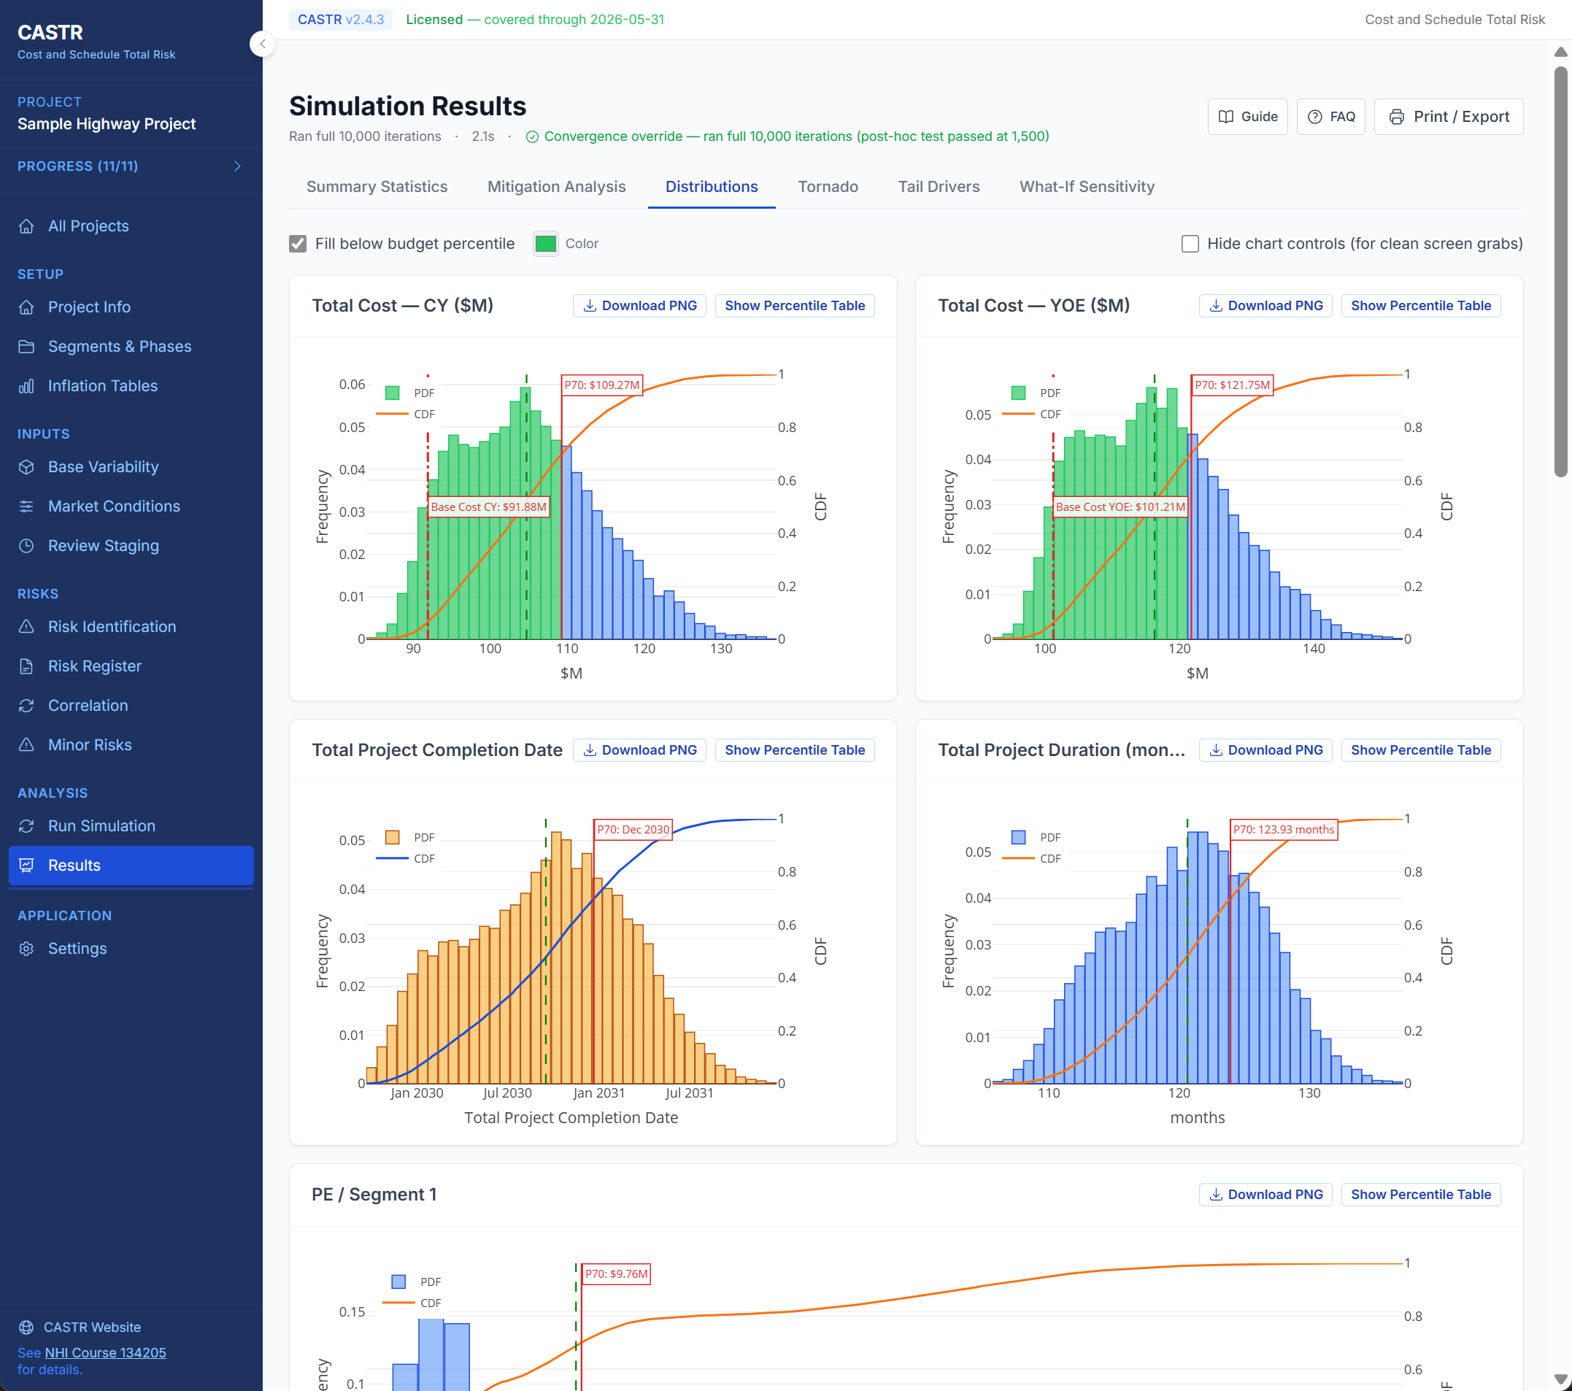Change the fill color swatch
This screenshot has height=1391, width=1572.
coord(545,243)
